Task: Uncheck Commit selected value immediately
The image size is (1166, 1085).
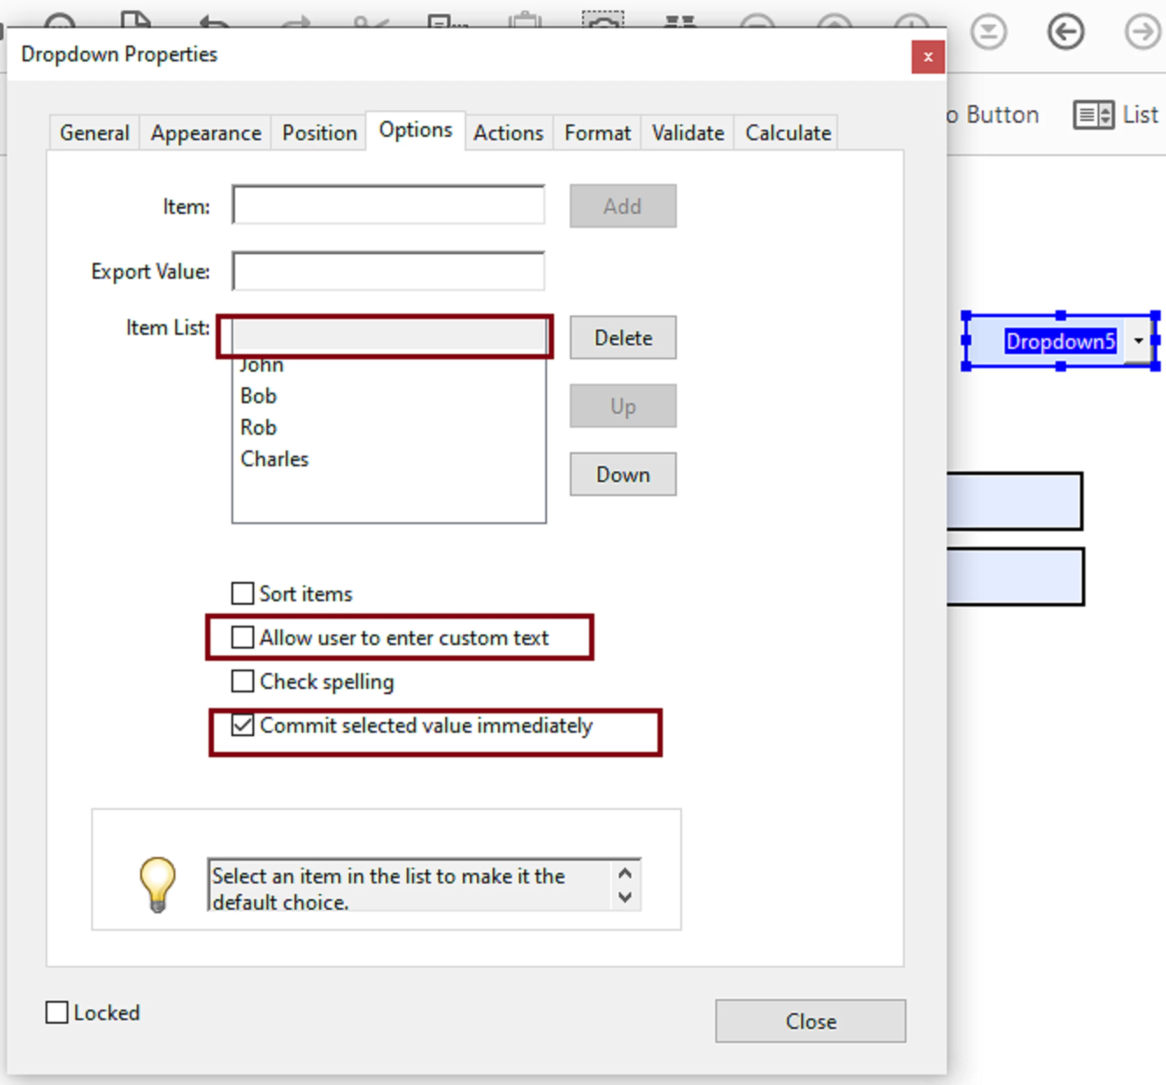Action: pos(243,726)
